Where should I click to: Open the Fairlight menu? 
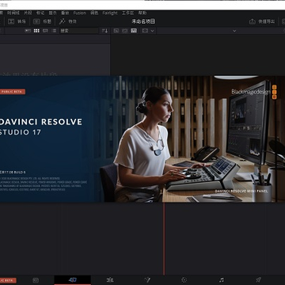[x=110, y=13]
